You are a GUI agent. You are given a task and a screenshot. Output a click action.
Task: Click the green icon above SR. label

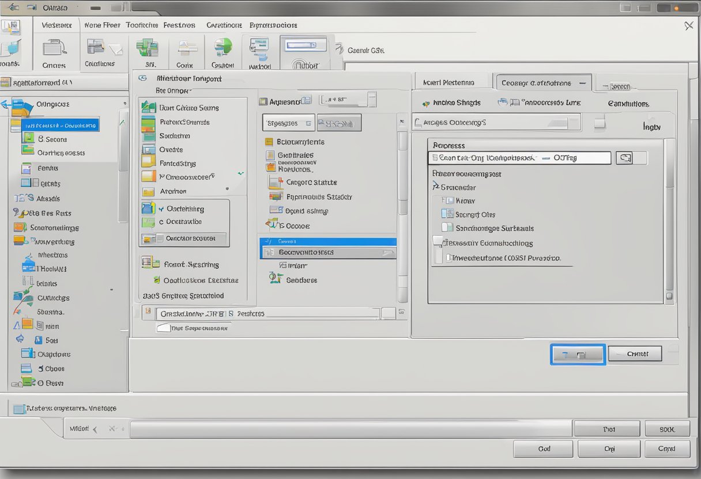(147, 48)
